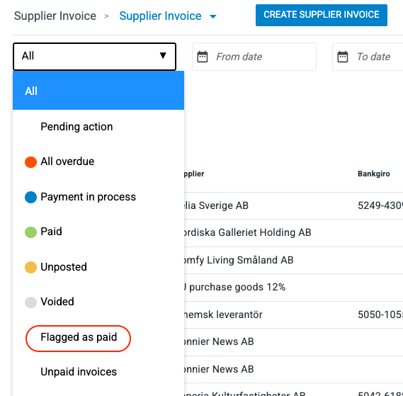
Task: Select Unpaid invoices filter option
Action: tap(79, 372)
